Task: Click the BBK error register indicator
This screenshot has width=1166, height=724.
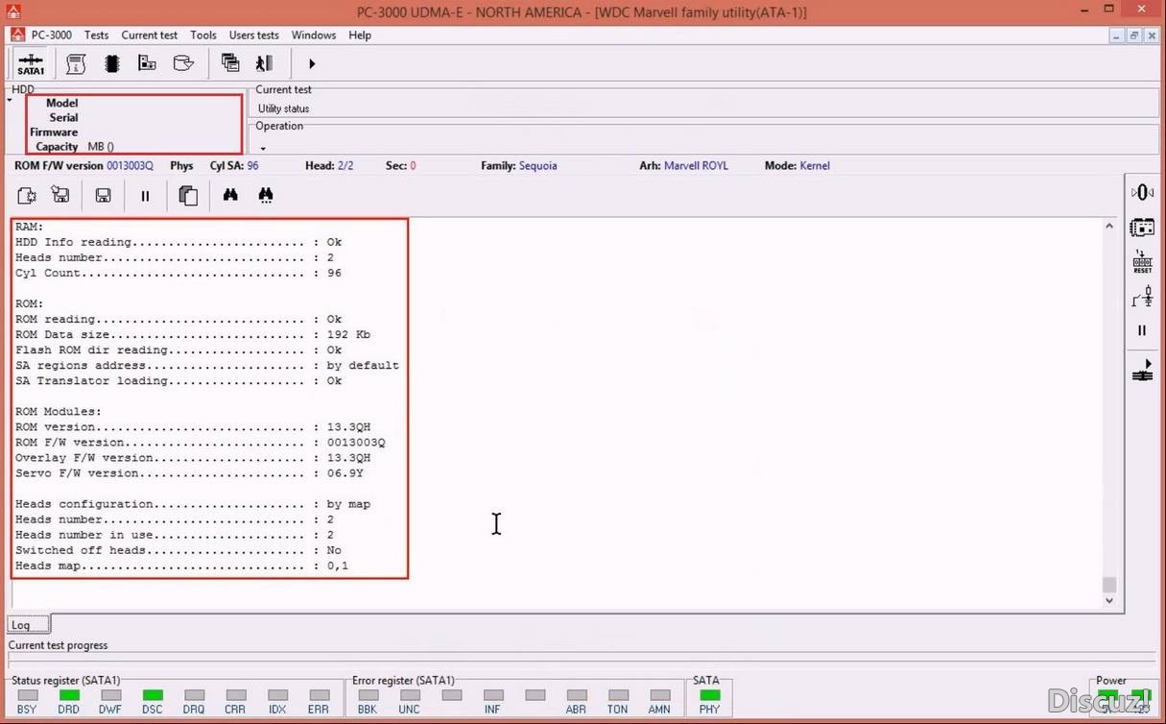Action: pos(368,694)
